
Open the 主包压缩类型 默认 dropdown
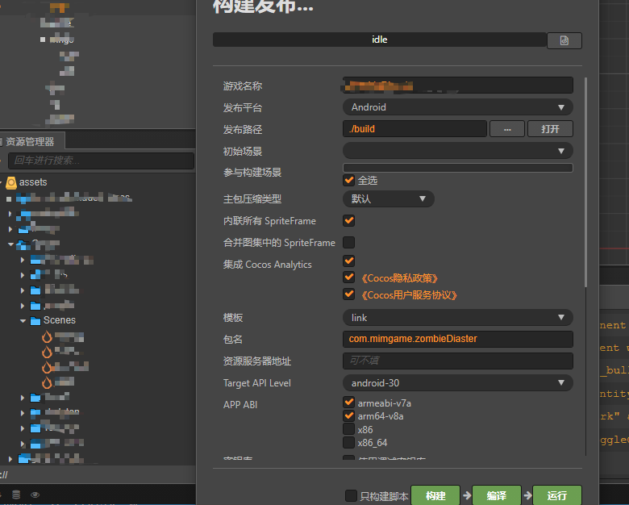click(x=389, y=198)
